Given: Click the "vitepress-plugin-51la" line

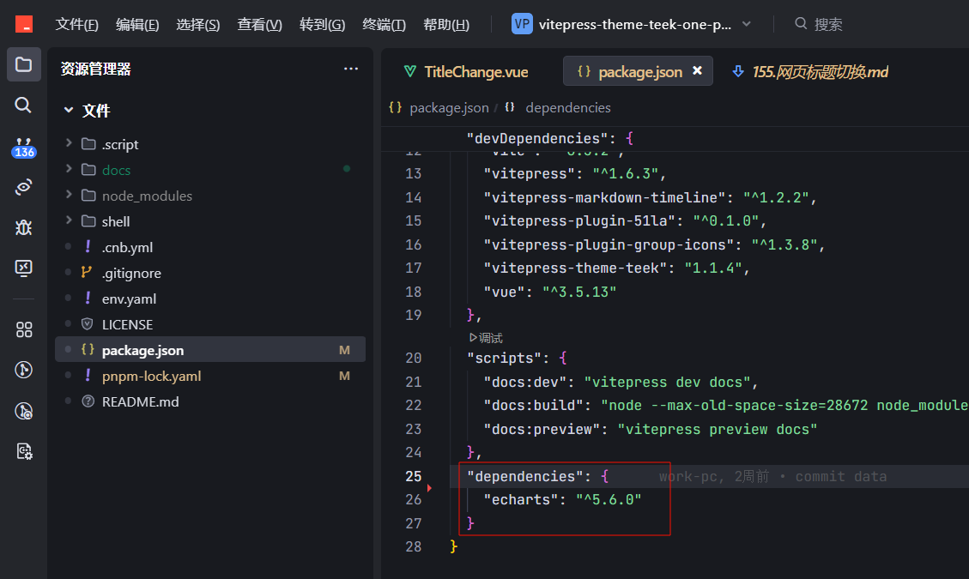Looking at the screenshot, I should (x=625, y=220).
